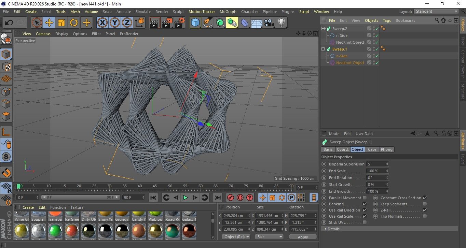Open the Layout Standard dropdown
The image size is (466, 248).
pos(436,11)
